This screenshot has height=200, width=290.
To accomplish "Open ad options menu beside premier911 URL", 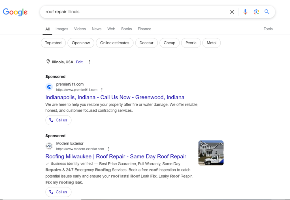I will 102,90.
